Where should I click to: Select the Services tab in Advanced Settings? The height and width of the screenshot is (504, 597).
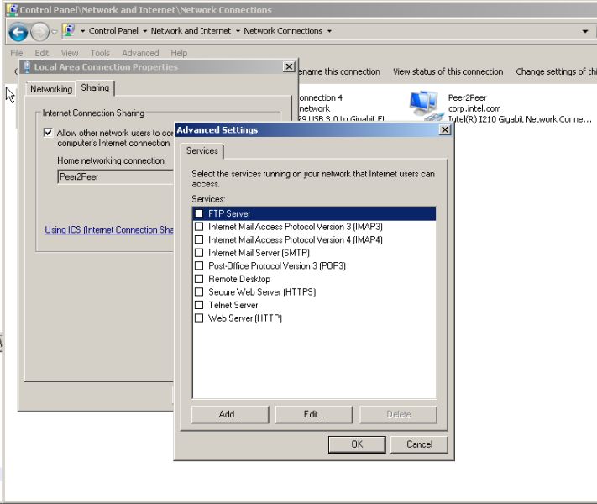[202, 151]
